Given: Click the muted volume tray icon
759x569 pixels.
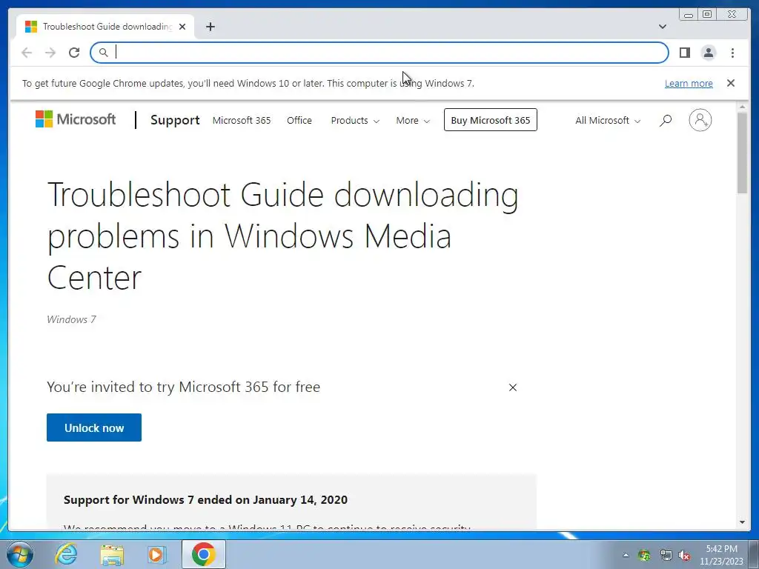Looking at the screenshot, I should (684, 556).
